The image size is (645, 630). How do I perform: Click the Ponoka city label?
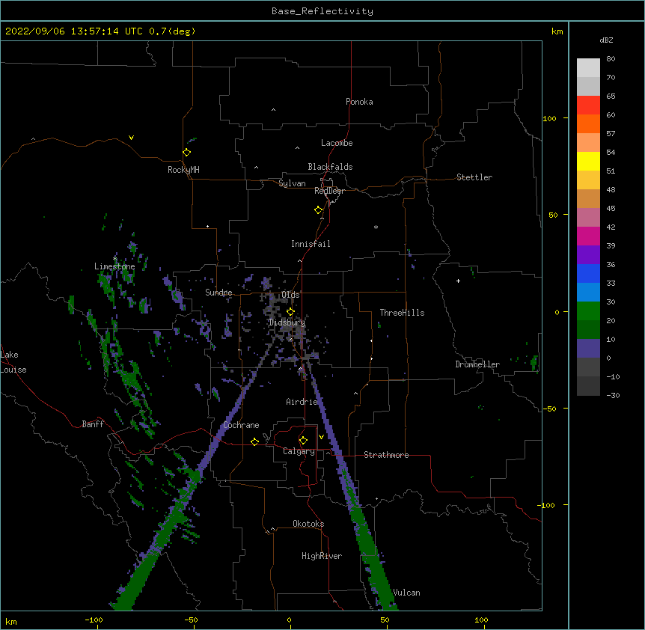pyautogui.click(x=359, y=102)
